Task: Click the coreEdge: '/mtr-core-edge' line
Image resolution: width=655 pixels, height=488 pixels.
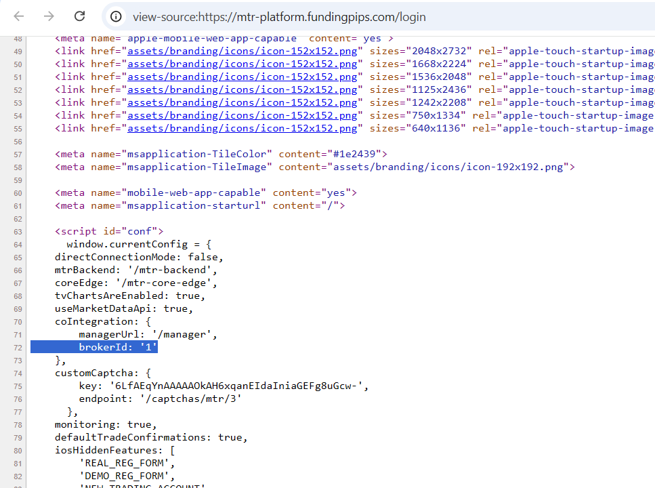Action: pyautogui.click(x=136, y=283)
